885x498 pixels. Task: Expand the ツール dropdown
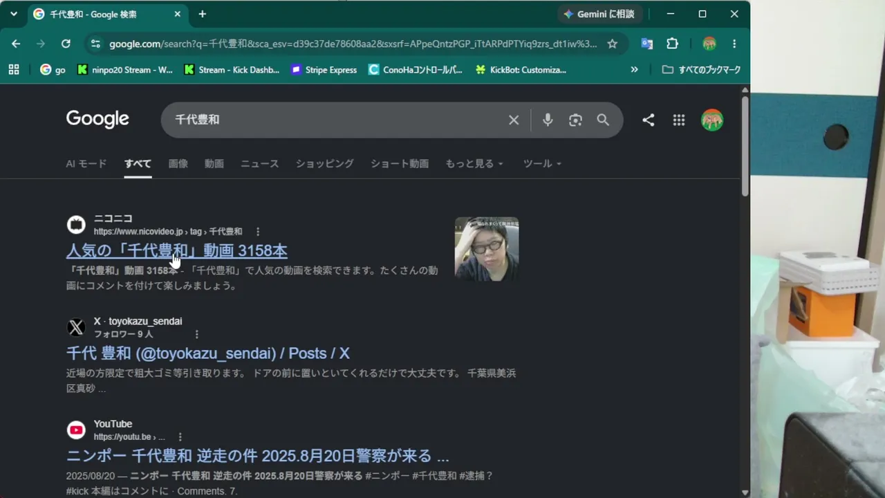[542, 164]
